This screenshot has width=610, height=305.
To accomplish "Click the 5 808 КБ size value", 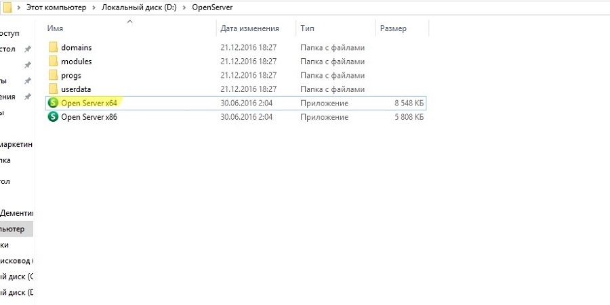I will click(x=409, y=117).
